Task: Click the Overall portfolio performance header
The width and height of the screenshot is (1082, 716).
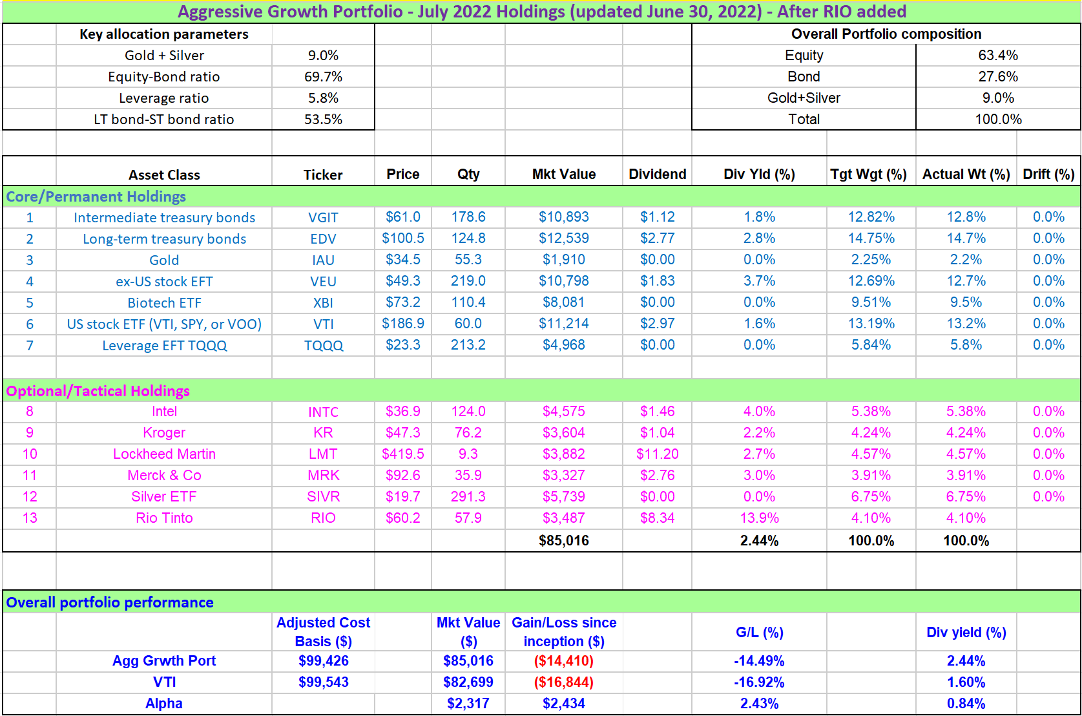Action: (x=110, y=602)
